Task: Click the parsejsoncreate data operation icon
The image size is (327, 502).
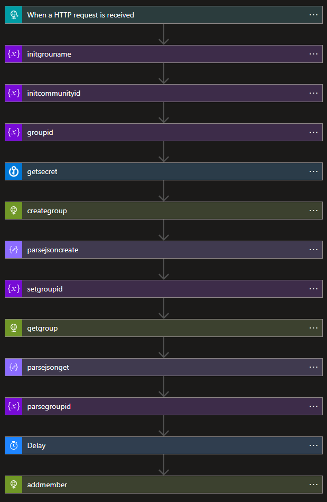Action: click(x=14, y=250)
